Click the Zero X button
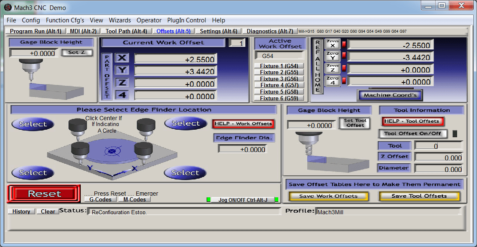Image resolution: width=477 pixels, height=247 pixels. pos(332,44)
